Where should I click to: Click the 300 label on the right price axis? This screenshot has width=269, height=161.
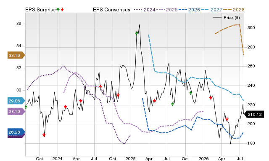[x=251, y=28]
